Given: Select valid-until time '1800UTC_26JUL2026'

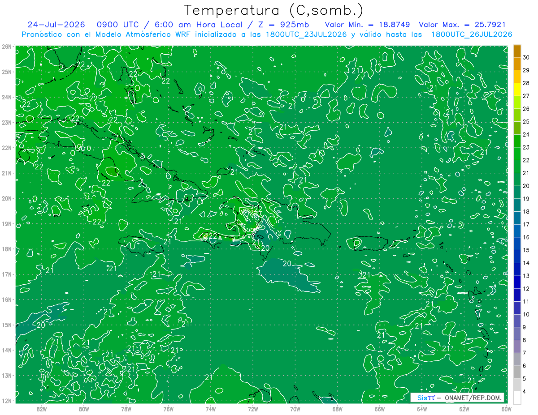Looking at the screenshot, I should coord(472,34).
